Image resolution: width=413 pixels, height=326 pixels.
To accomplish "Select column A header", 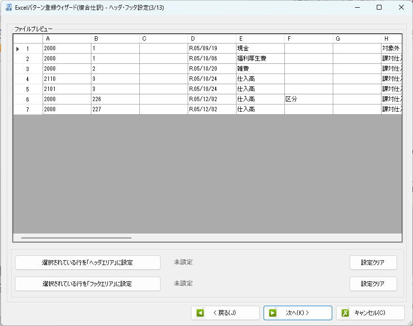I will click(67, 39).
